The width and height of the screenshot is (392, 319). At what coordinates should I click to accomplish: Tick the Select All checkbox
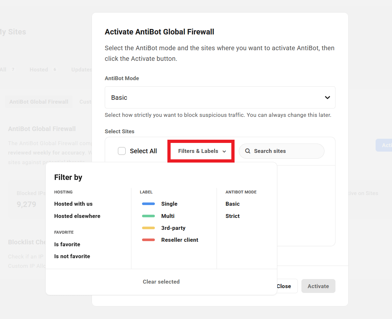point(122,151)
